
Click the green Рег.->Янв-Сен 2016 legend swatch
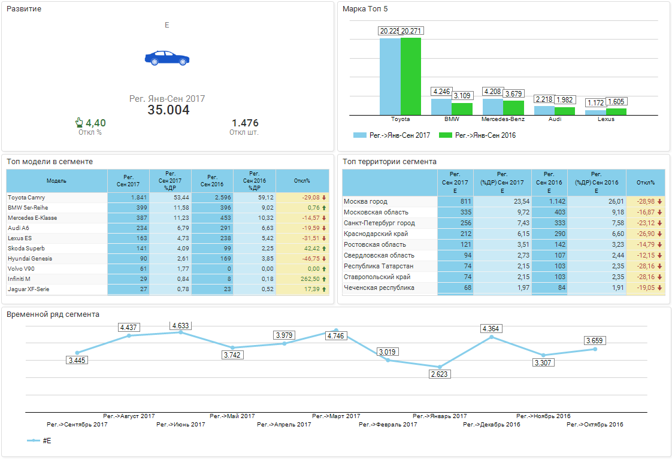[x=445, y=135]
